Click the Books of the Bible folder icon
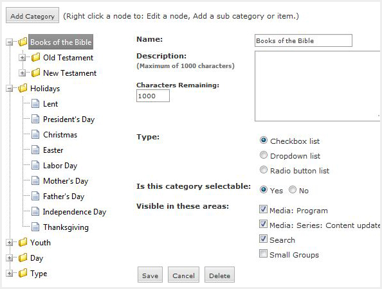This screenshot has width=382, height=289. click(23, 42)
